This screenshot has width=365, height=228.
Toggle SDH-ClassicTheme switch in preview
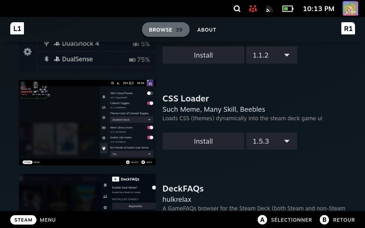coord(150,93)
